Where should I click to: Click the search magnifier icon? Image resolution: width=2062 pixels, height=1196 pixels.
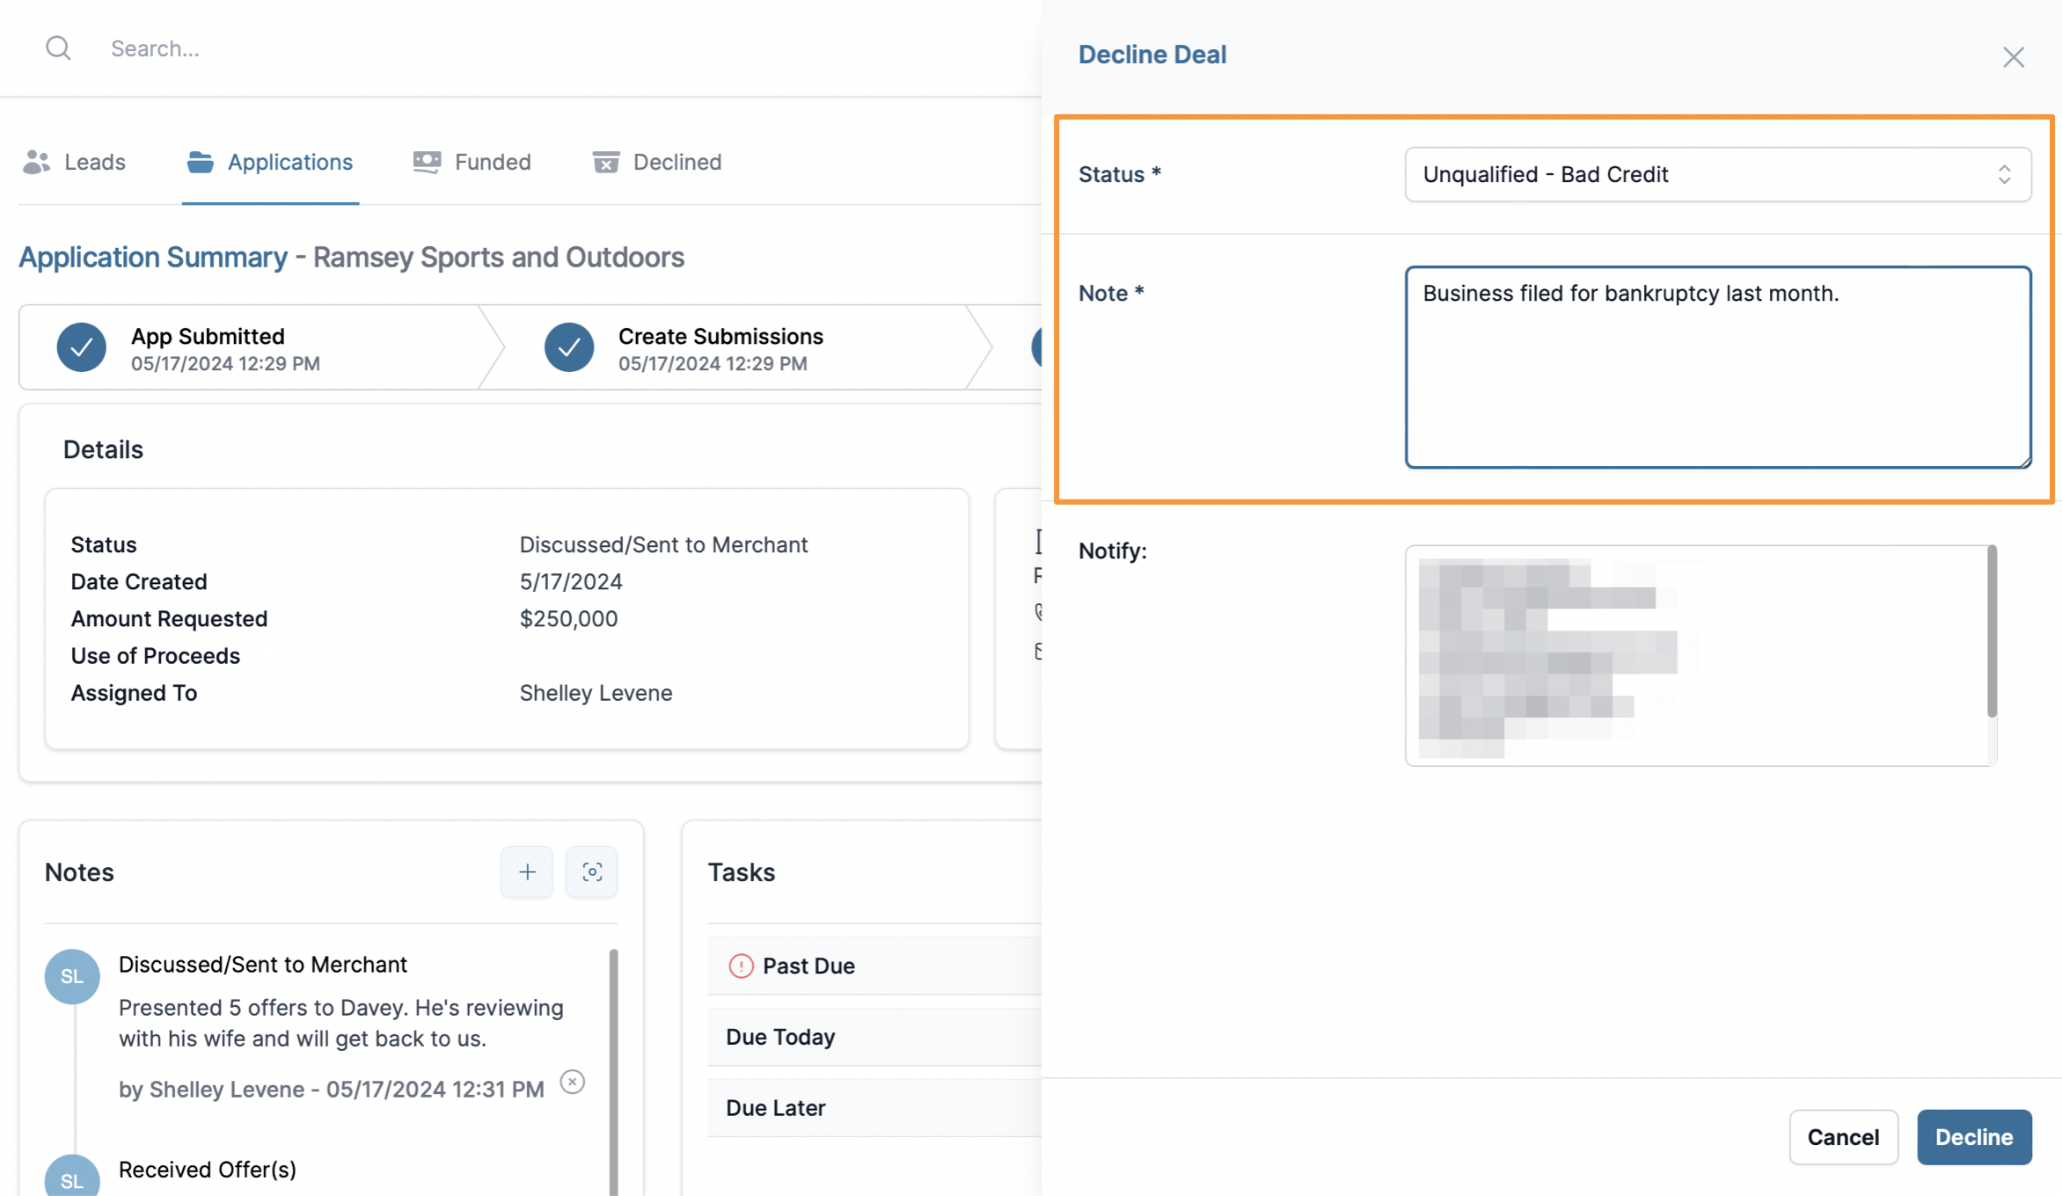click(x=58, y=48)
